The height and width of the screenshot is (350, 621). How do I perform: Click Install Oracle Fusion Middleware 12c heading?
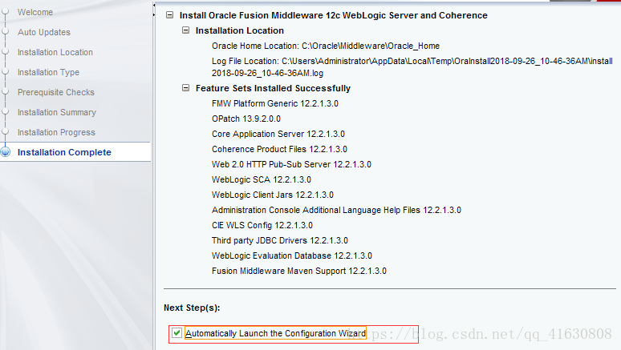334,15
